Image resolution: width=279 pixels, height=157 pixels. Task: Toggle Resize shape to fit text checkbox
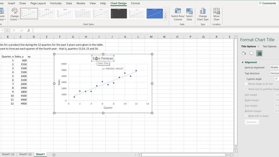pos(246,84)
